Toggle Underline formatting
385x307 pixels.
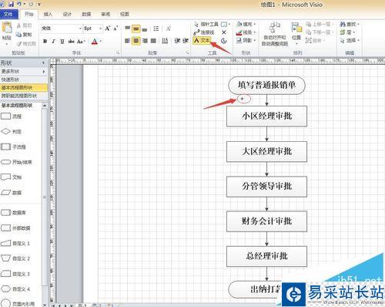[62, 41]
